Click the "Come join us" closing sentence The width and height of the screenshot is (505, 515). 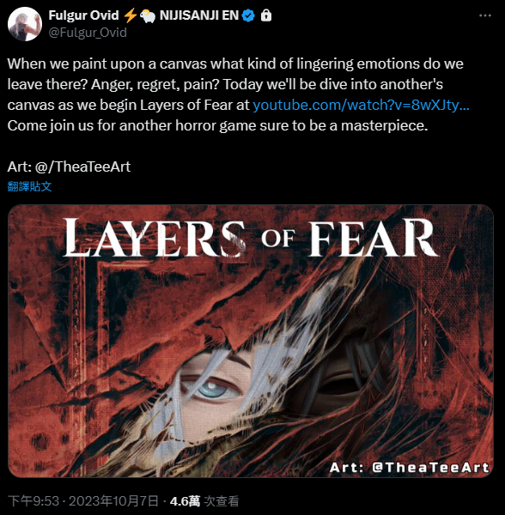pos(217,126)
